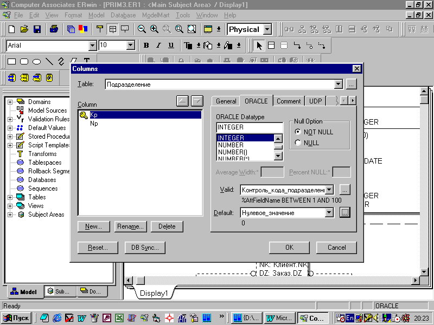Click the DB Sync... button
The height and width of the screenshot is (325, 434).
[145, 248]
